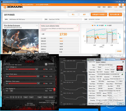Enable User Fan control checkbox
Viewport: 126px width, 111px height.
point(46,88)
